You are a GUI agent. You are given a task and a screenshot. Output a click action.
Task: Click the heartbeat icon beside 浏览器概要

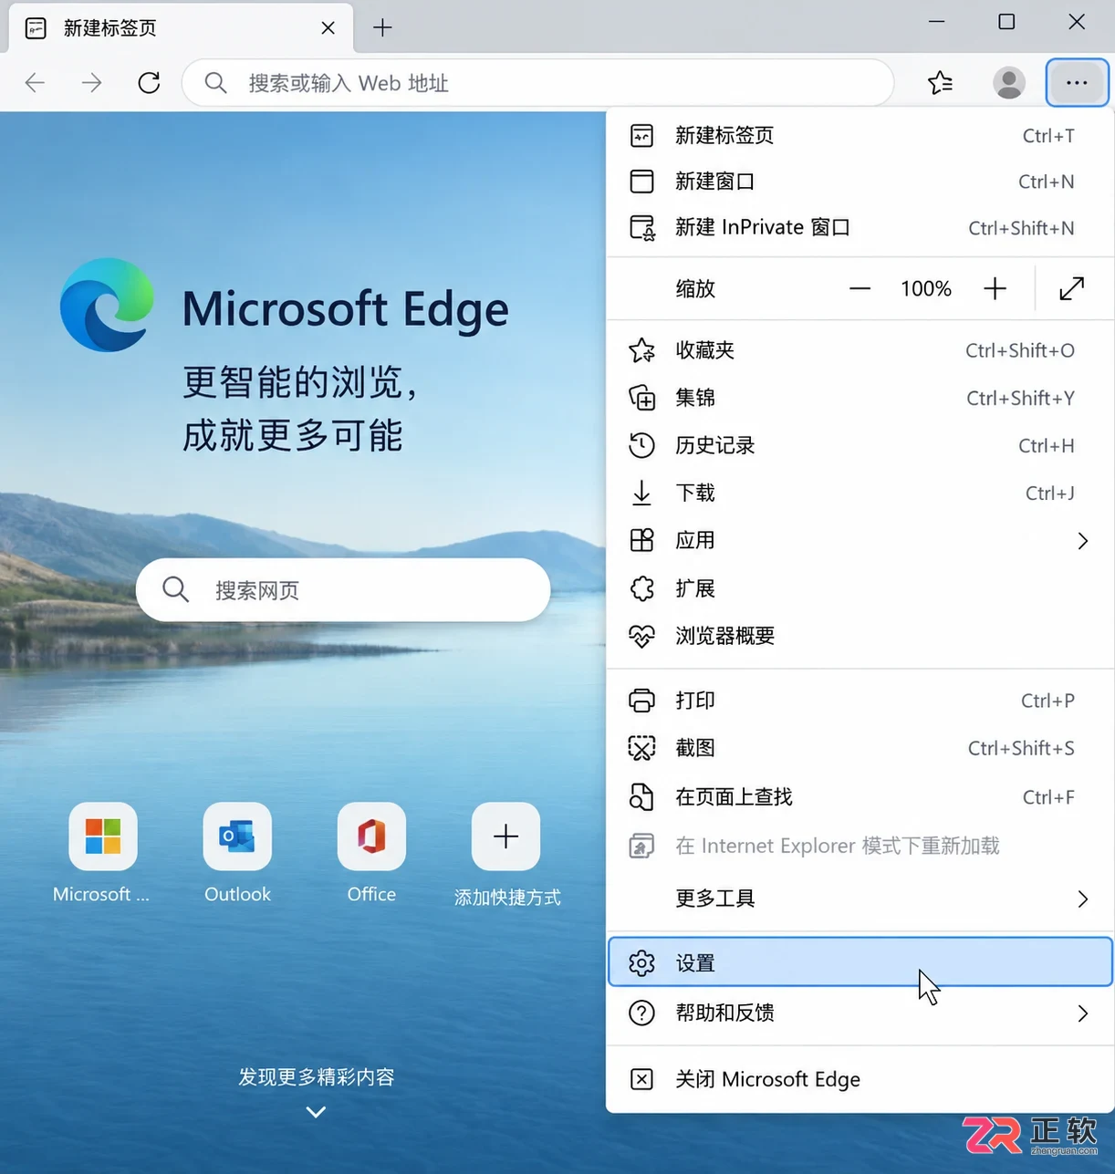pos(641,636)
